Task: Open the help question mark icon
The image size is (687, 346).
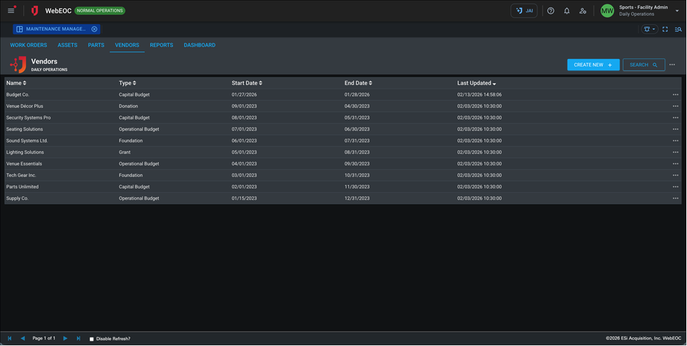Action: (x=551, y=11)
